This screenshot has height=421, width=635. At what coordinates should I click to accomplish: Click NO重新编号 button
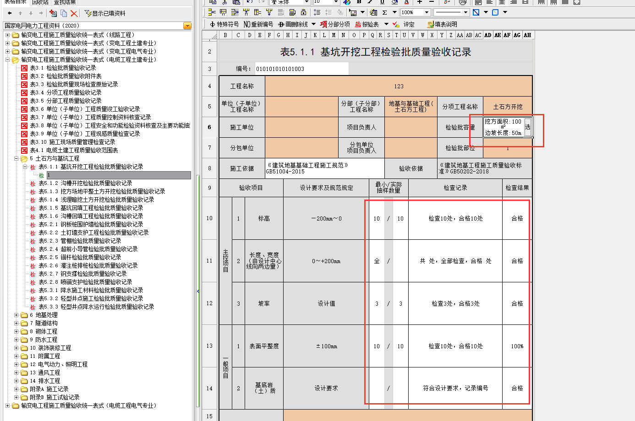258,24
